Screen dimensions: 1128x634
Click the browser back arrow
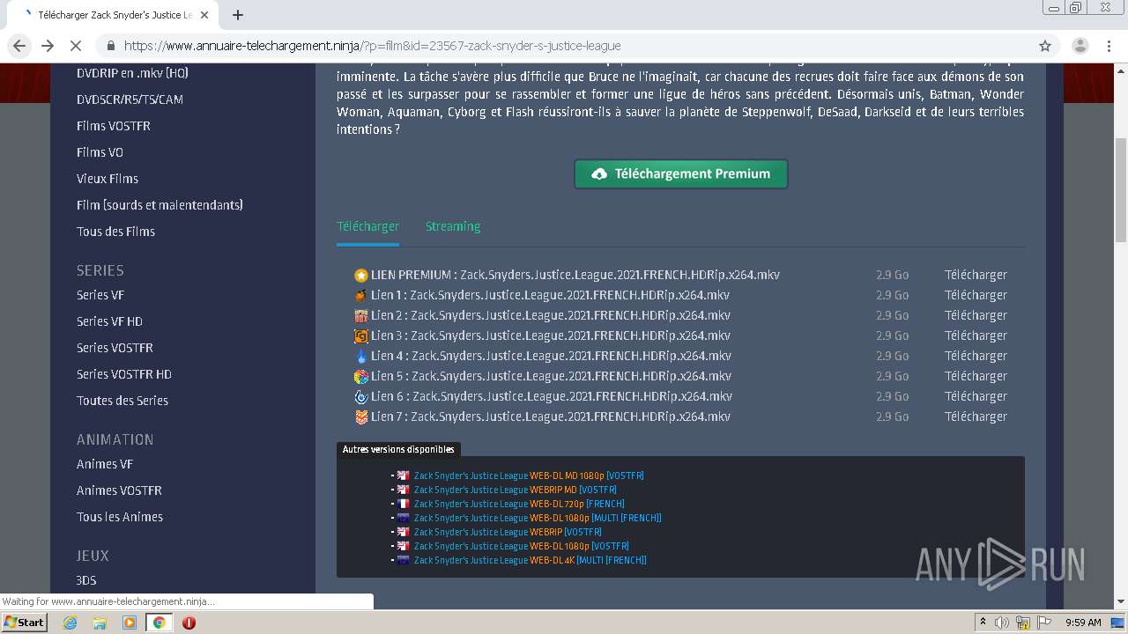[19, 46]
